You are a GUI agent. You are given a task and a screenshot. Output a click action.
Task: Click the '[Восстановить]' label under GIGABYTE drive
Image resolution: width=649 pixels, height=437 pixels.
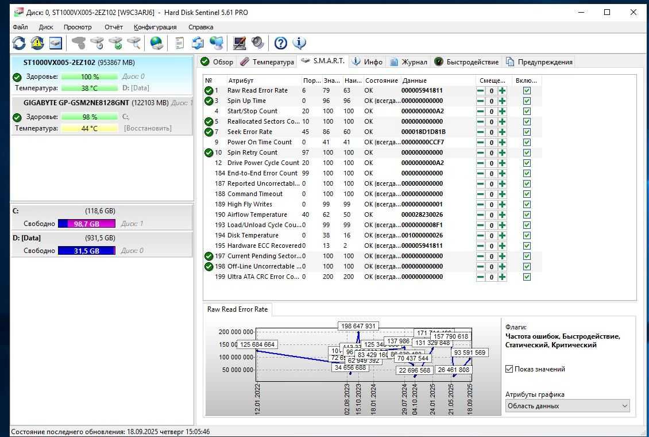click(148, 128)
